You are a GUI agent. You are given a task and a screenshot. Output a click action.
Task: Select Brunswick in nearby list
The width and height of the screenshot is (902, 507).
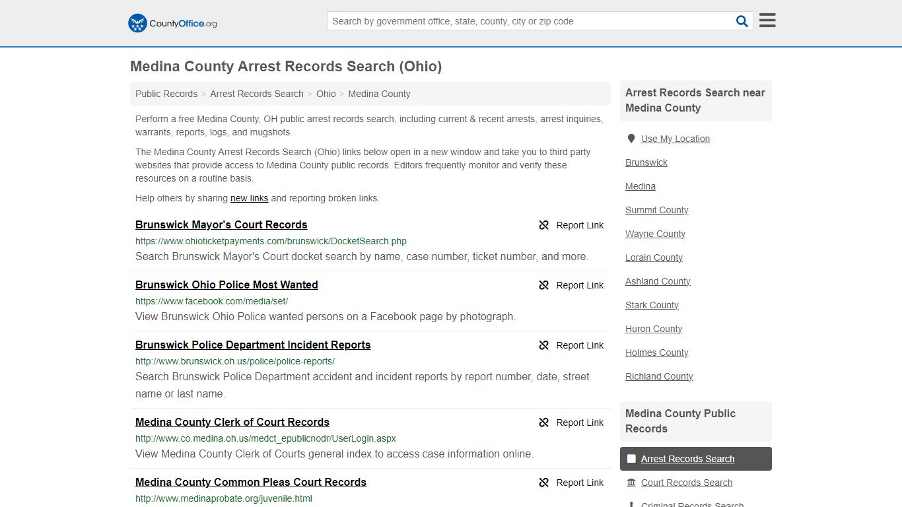646,162
